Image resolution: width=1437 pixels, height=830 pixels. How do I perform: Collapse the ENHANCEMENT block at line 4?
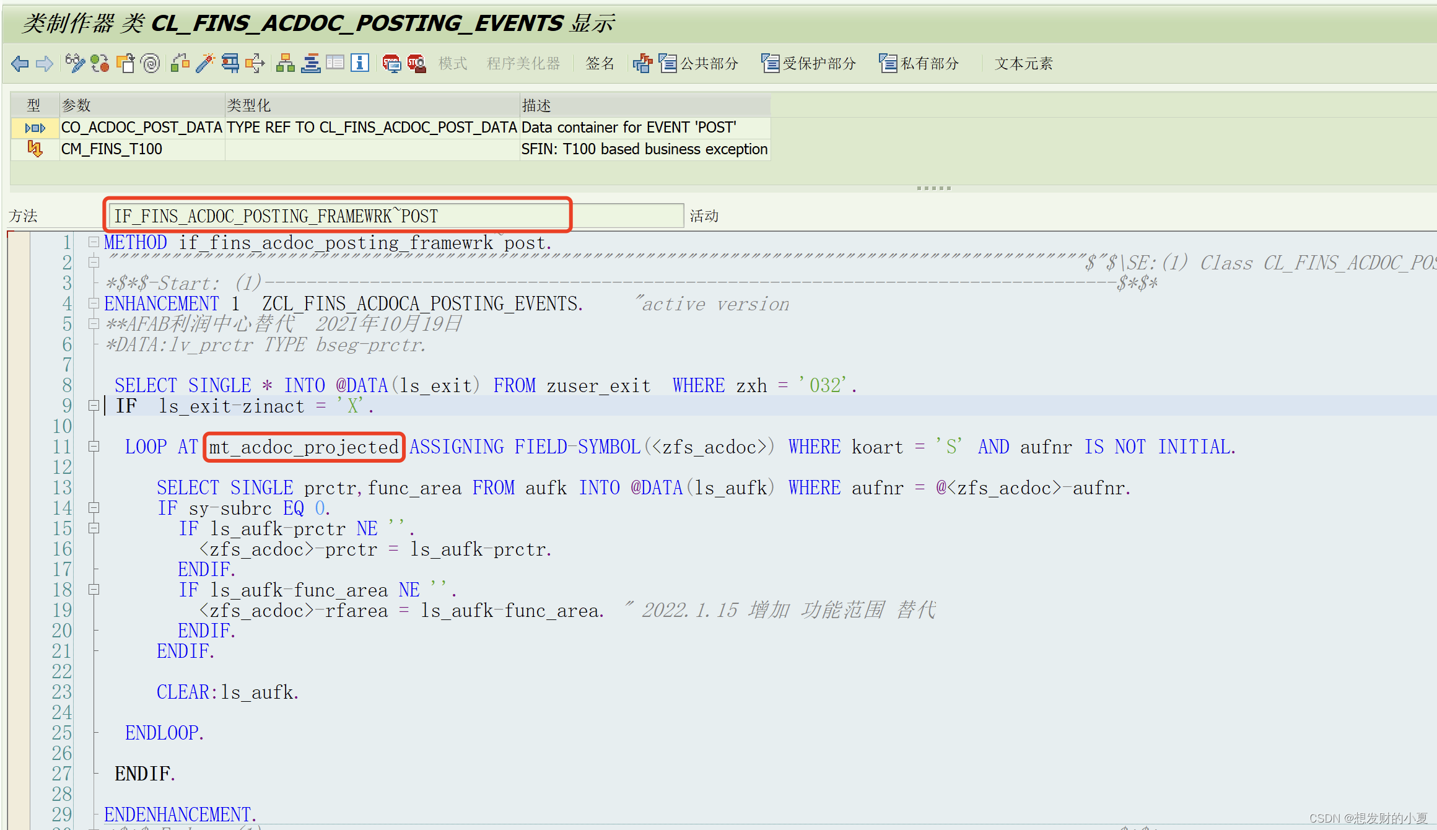(94, 304)
